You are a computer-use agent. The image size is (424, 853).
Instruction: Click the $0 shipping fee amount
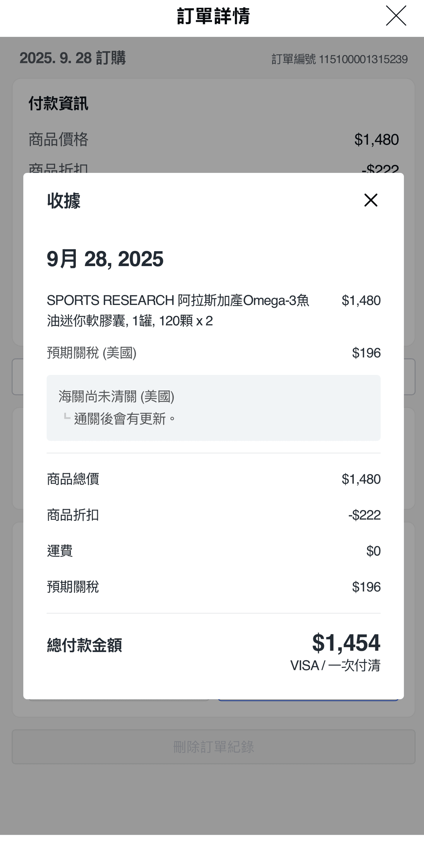tap(373, 551)
